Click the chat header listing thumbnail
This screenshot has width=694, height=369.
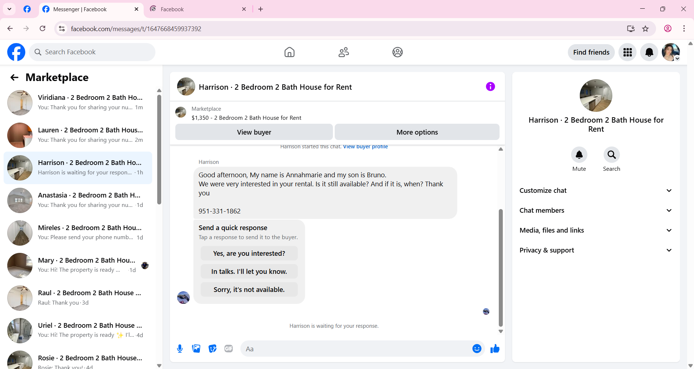pyautogui.click(x=186, y=86)
